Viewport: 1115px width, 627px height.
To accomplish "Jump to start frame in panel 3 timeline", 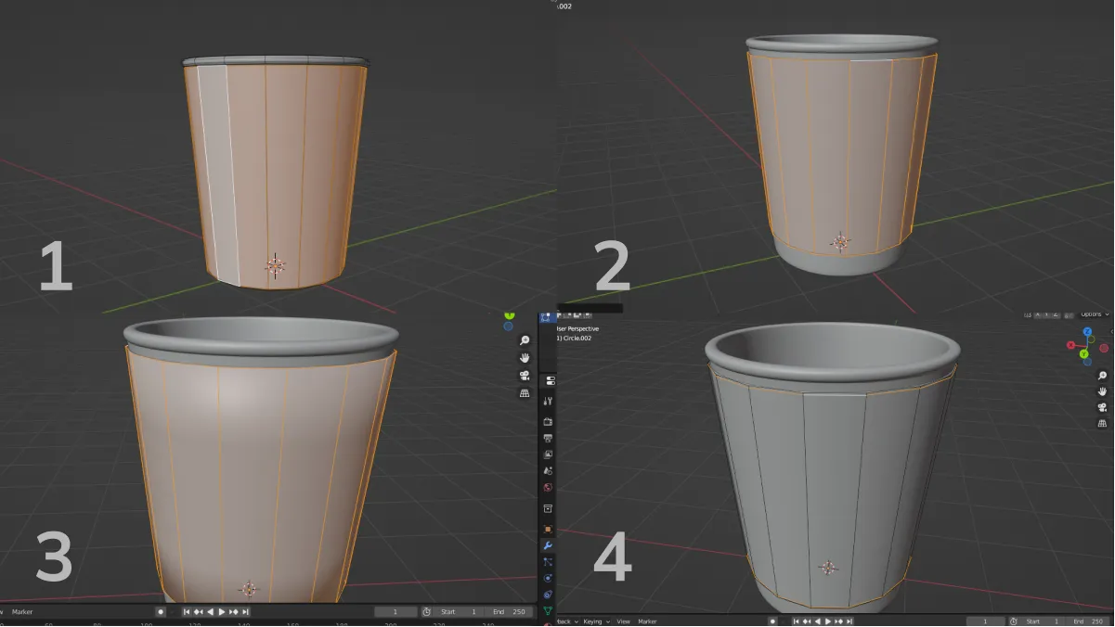I will click(x=187, y=612).
